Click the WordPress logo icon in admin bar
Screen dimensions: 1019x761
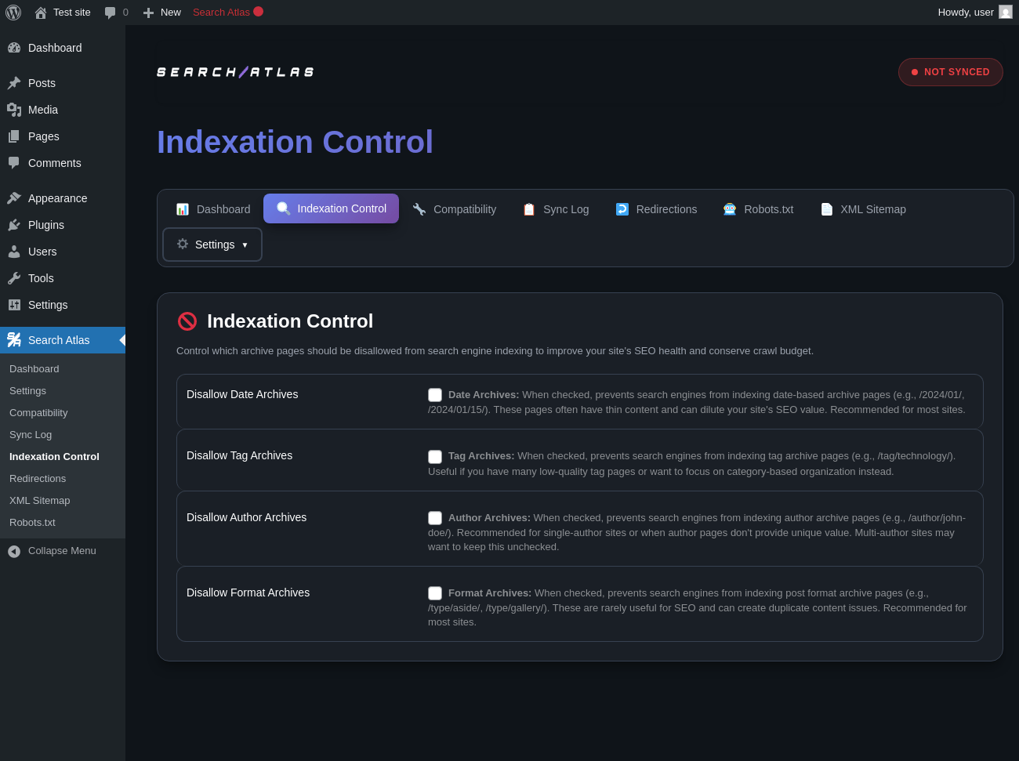[x=13, y=13]
